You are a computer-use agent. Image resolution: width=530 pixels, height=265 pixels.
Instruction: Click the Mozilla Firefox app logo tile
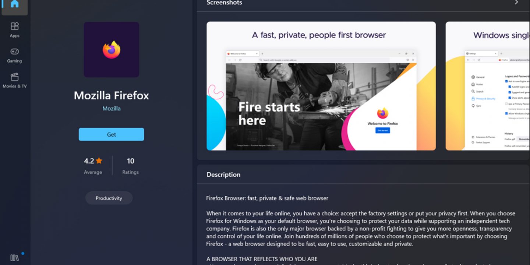click(112, 49)
